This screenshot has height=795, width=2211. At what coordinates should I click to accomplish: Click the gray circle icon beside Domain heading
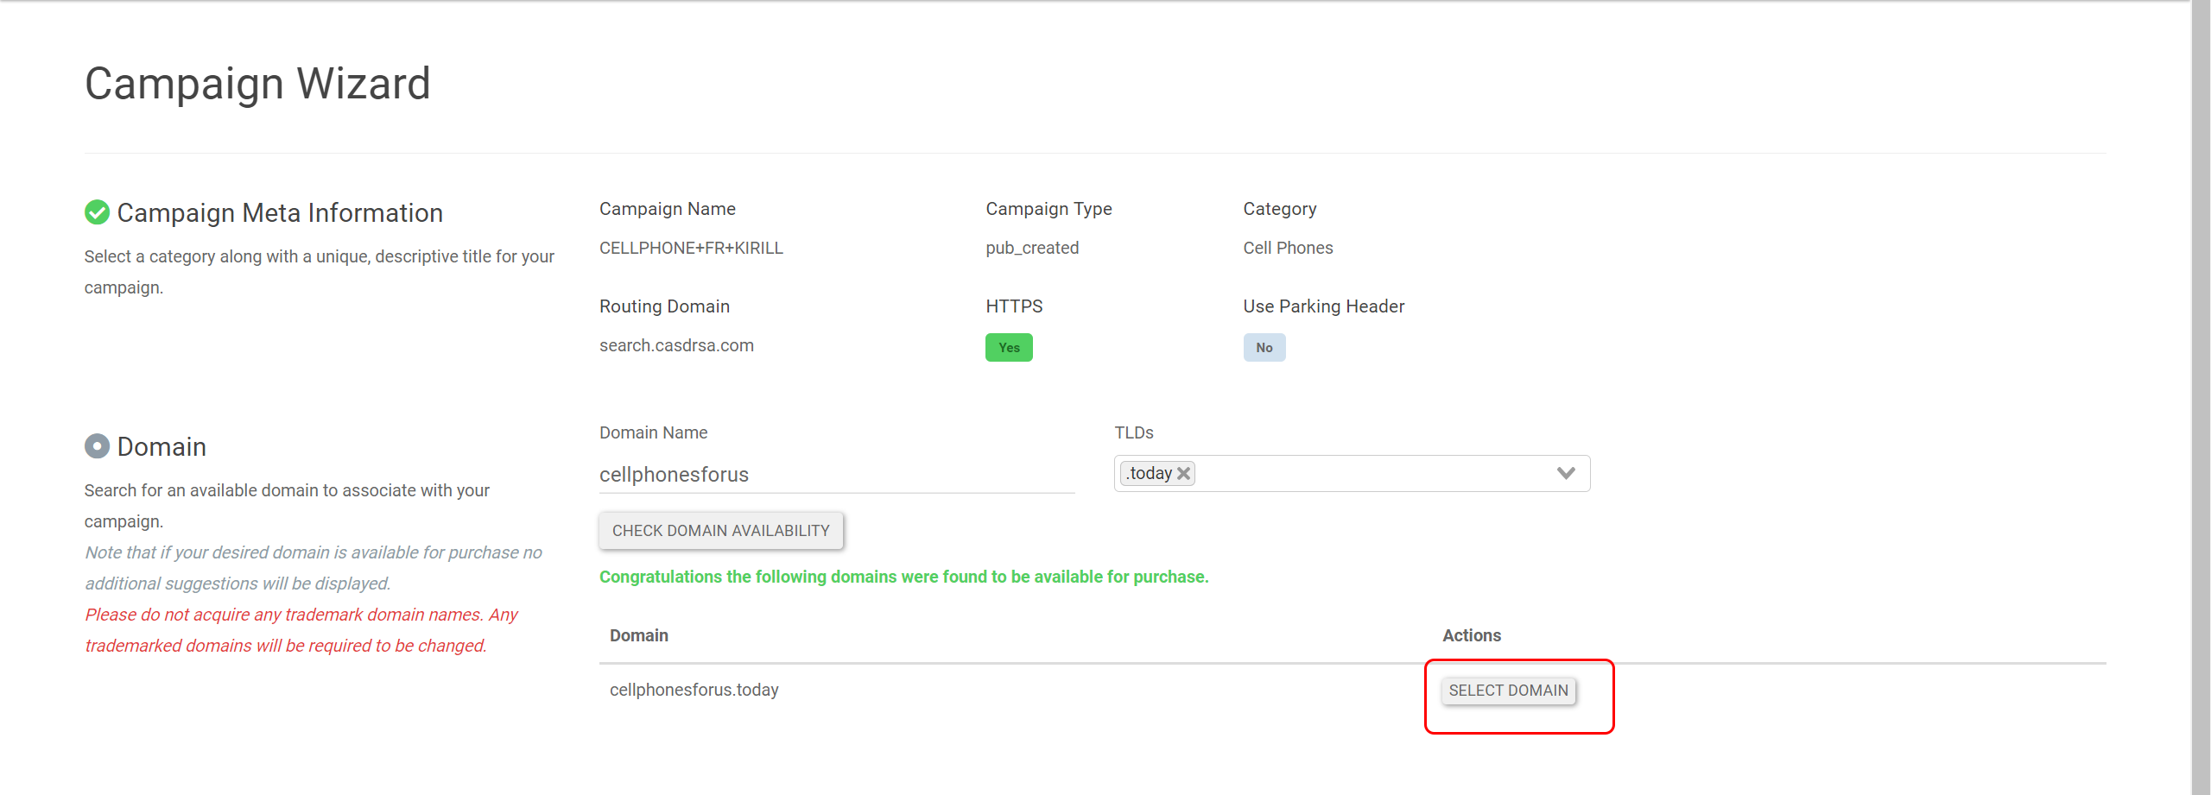coord(97,446)
